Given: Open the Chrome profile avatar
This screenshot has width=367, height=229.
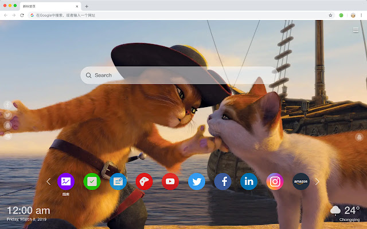Looking at the screenshot, I should (353, 15).
